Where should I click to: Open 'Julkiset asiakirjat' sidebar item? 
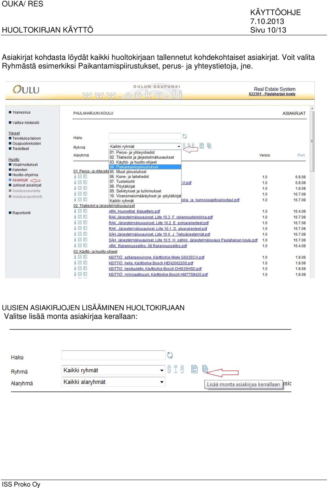tap(27, 185)
